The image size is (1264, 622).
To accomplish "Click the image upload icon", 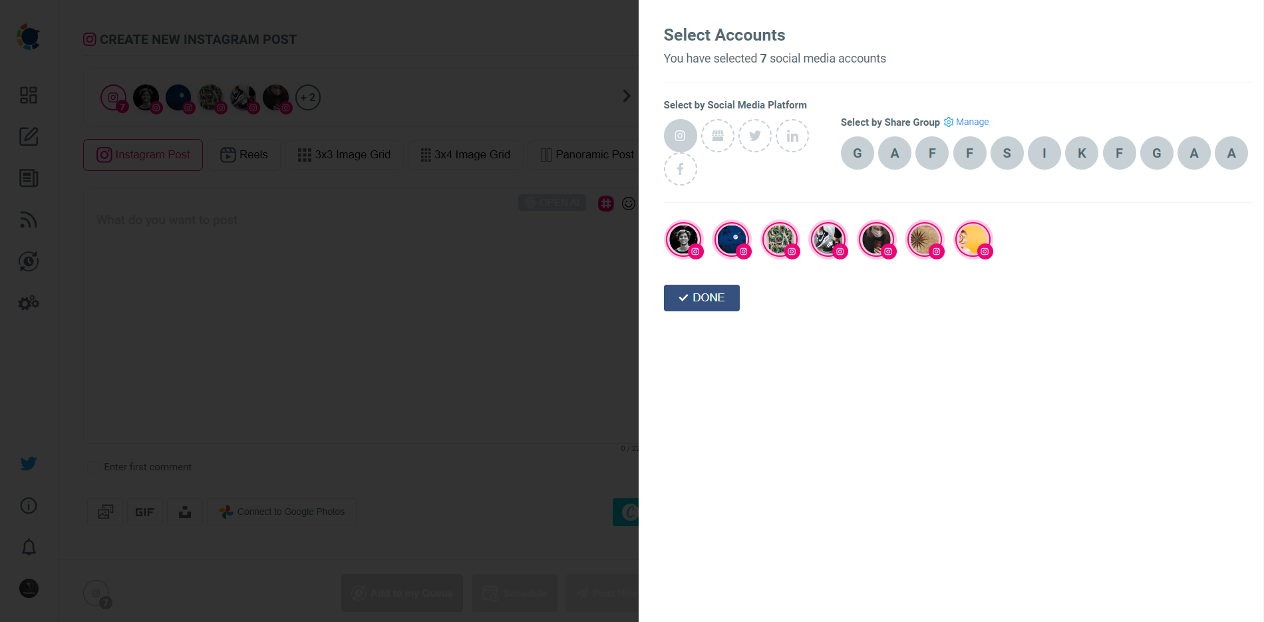I will [x=104, y=512].
